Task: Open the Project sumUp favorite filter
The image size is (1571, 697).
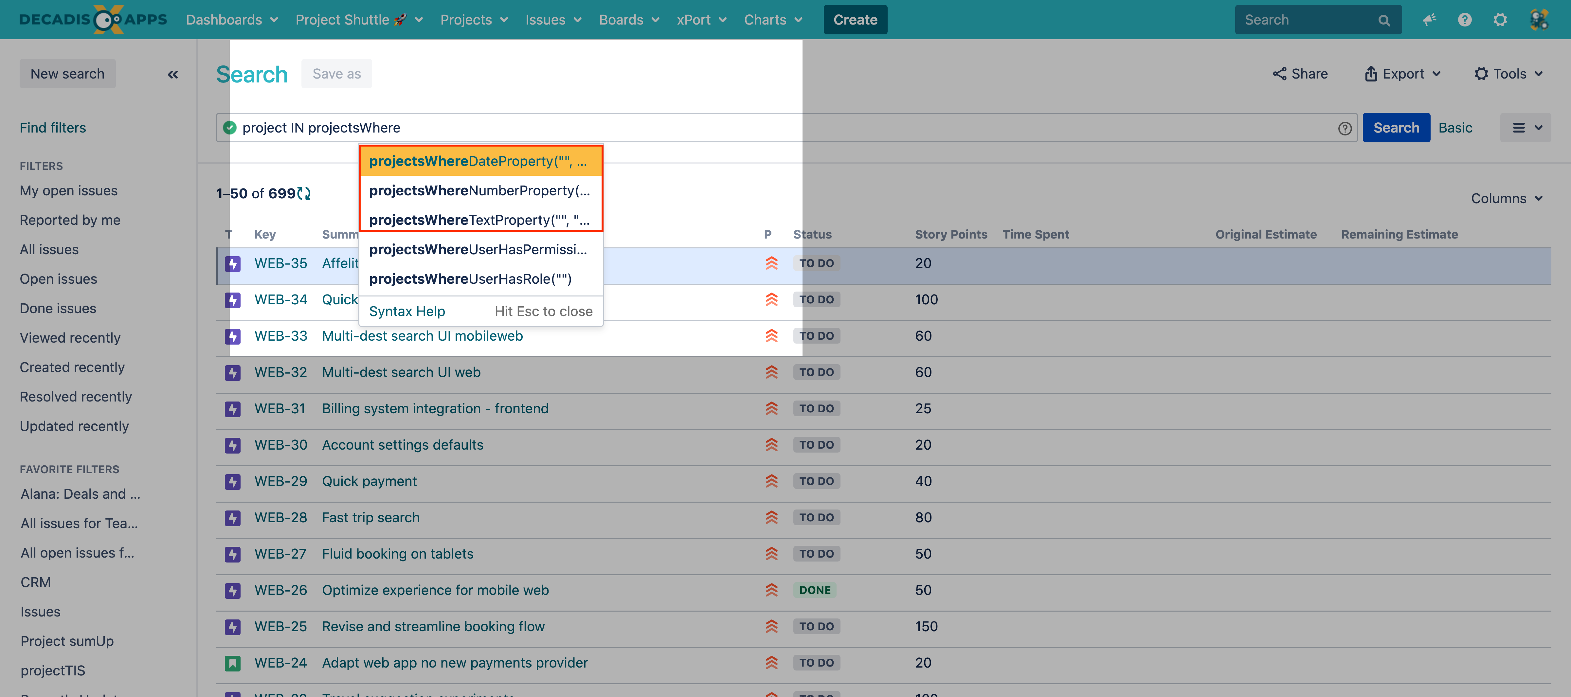Action: [x=67, y=641]
